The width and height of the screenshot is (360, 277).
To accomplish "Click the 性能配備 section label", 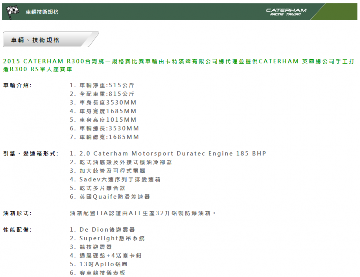I will click(17, 230).
